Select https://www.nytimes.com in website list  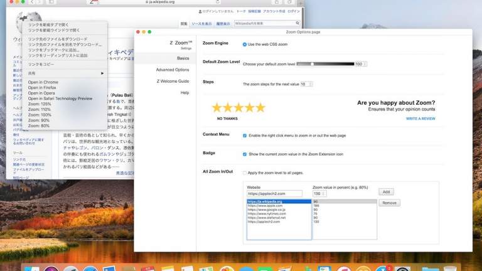pyautogui.click(x=279, y=213)
